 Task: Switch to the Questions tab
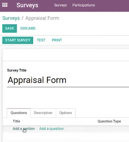click(19, 113)
